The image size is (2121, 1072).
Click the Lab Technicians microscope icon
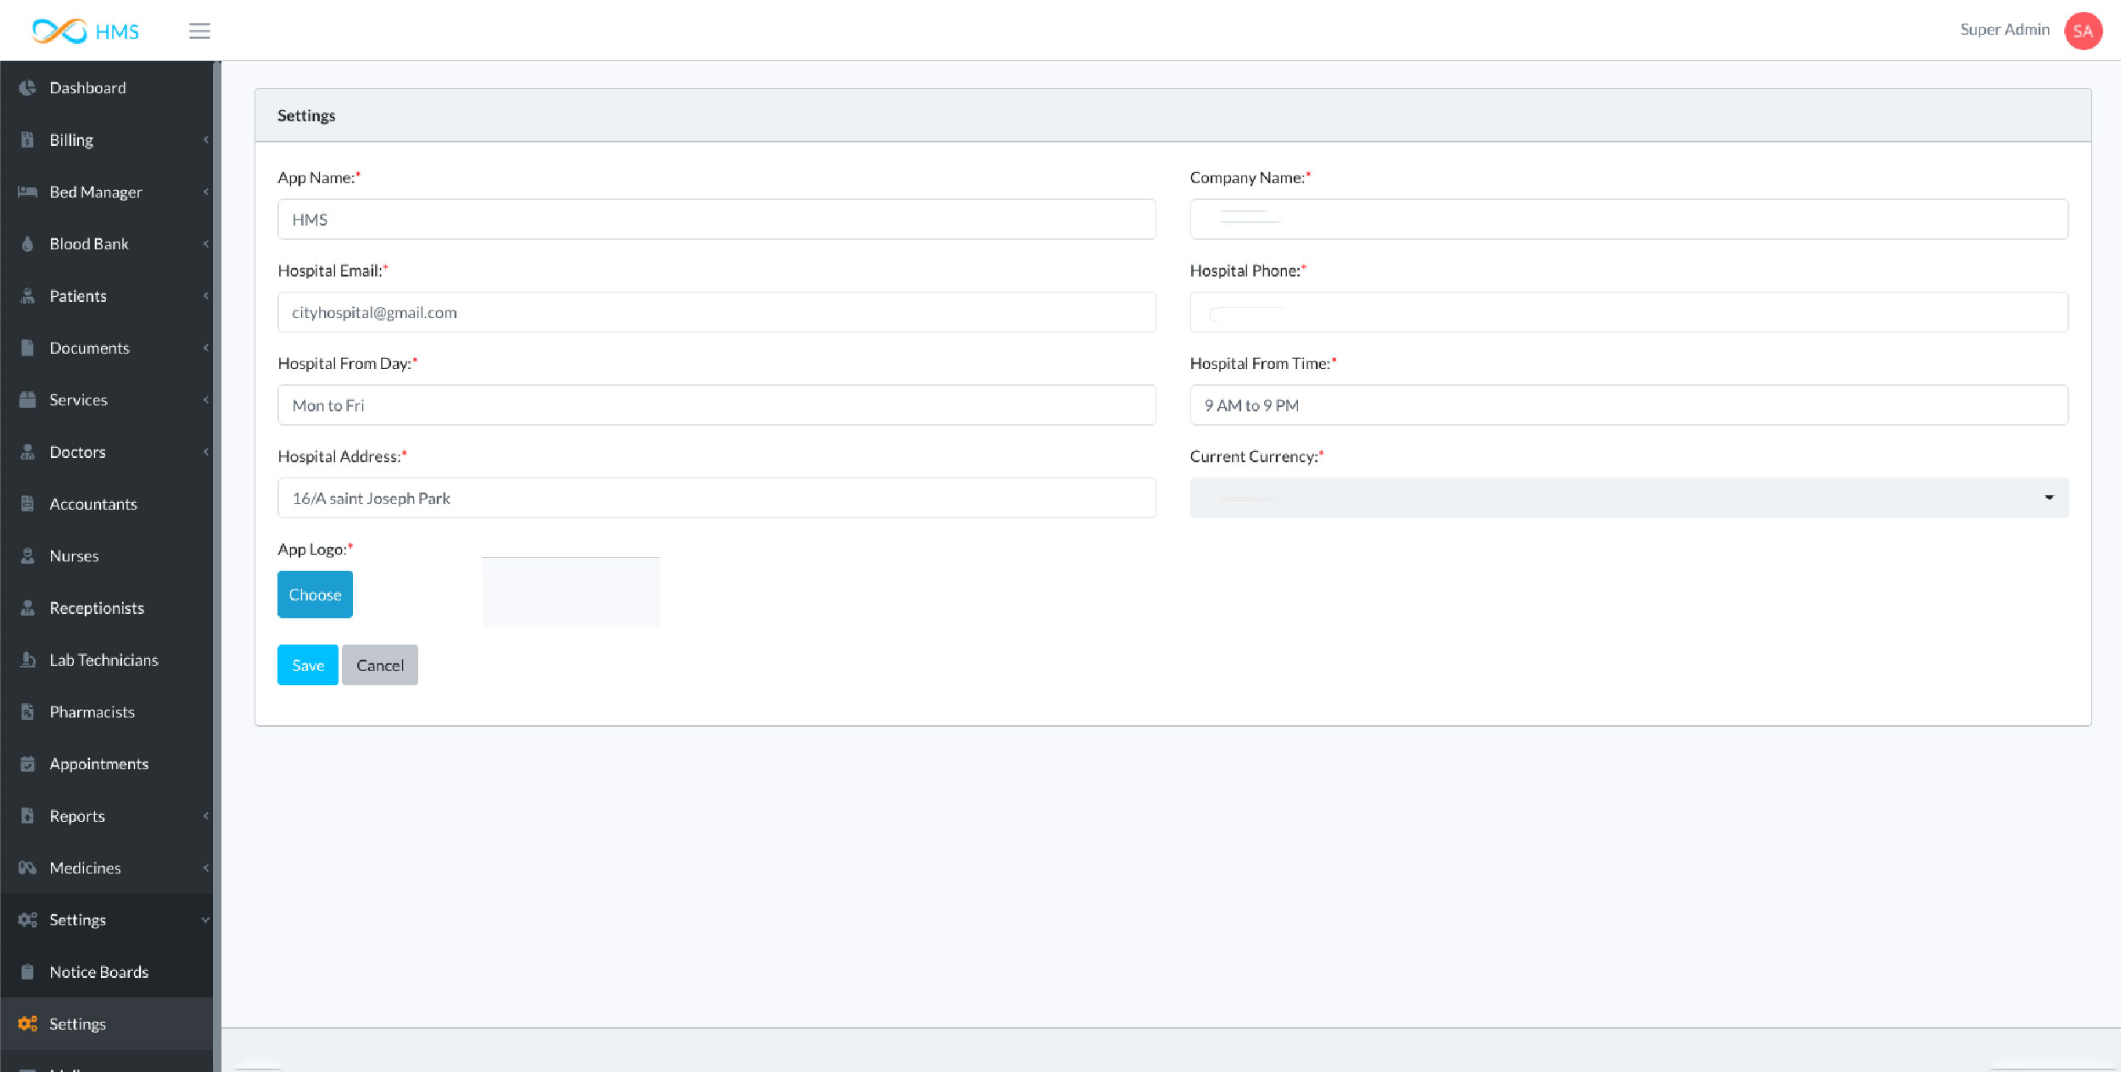coord(27,660)
